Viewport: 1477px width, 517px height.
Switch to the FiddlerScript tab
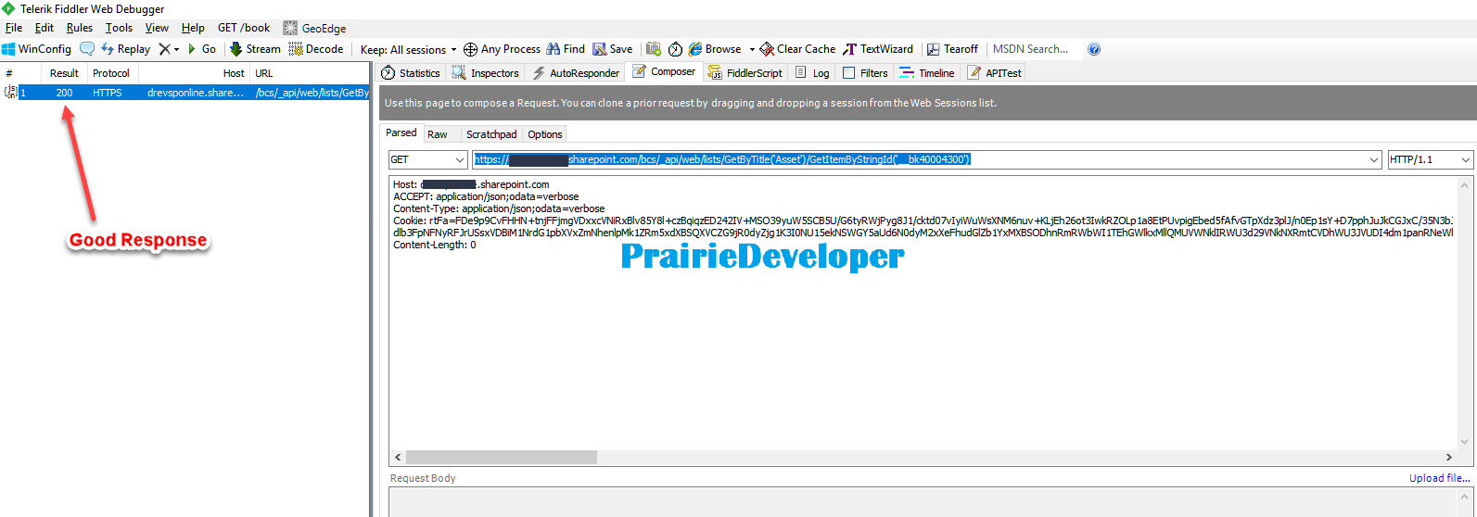point(745,72)
